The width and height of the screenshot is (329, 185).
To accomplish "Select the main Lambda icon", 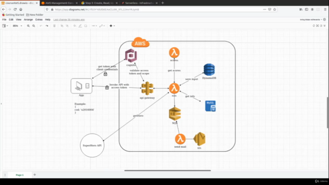I will point(174,88).
